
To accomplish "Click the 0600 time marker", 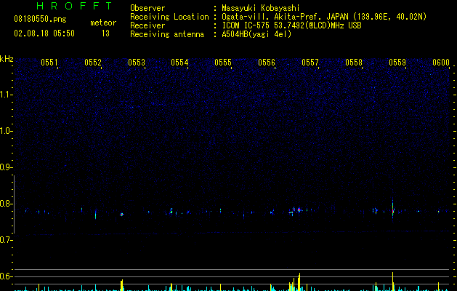I will [441, 63].
